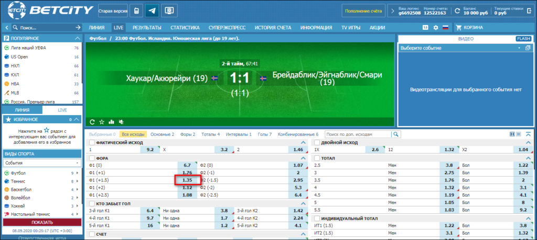The height and width of the screenshot is (240, 537).
Task: Open TV ИГРЫ menu item
Action: point(351,28)
